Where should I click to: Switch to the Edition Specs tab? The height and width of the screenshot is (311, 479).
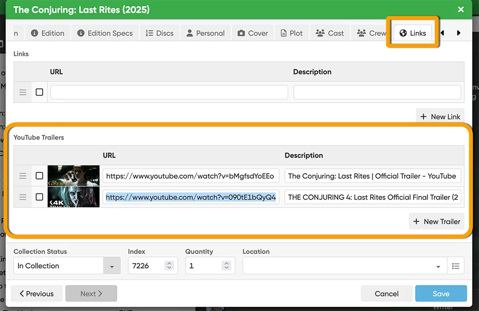tap(105, 33)
